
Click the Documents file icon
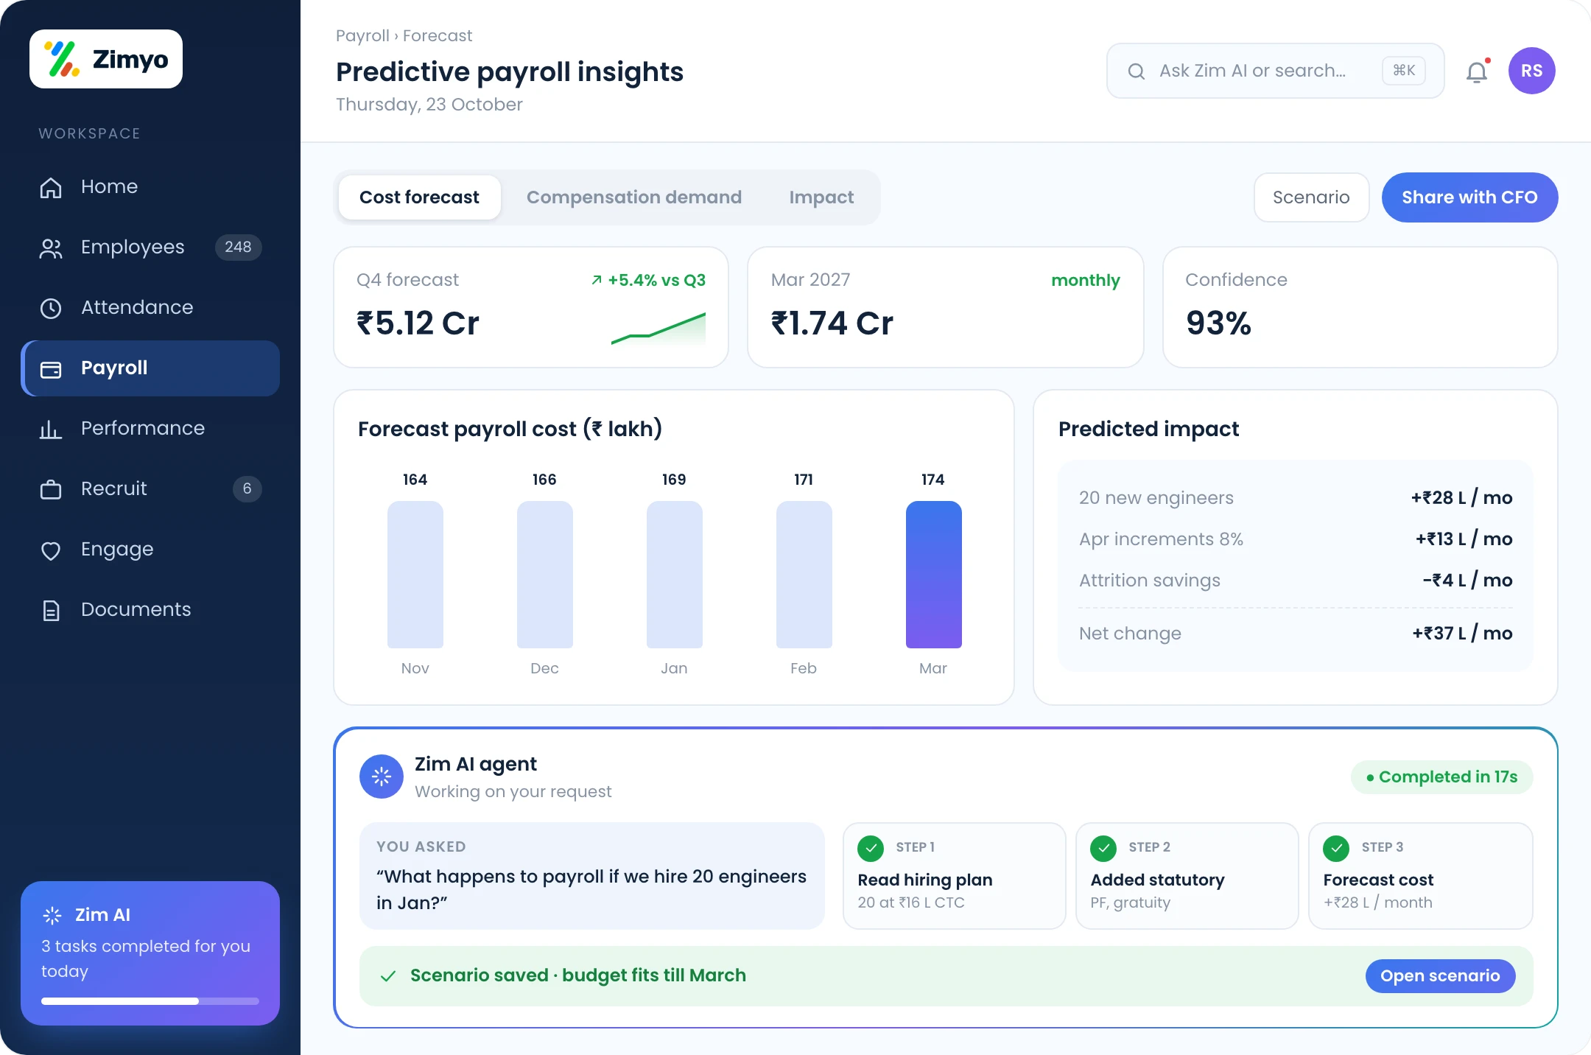pos(51,610)
